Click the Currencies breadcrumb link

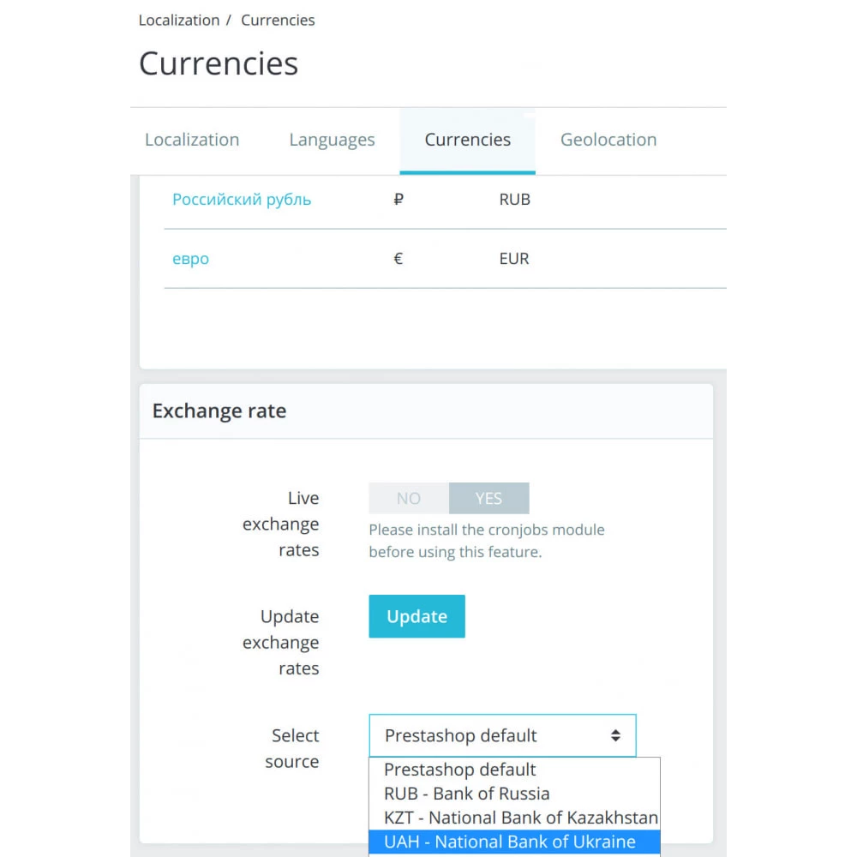(x=278, y=21)
